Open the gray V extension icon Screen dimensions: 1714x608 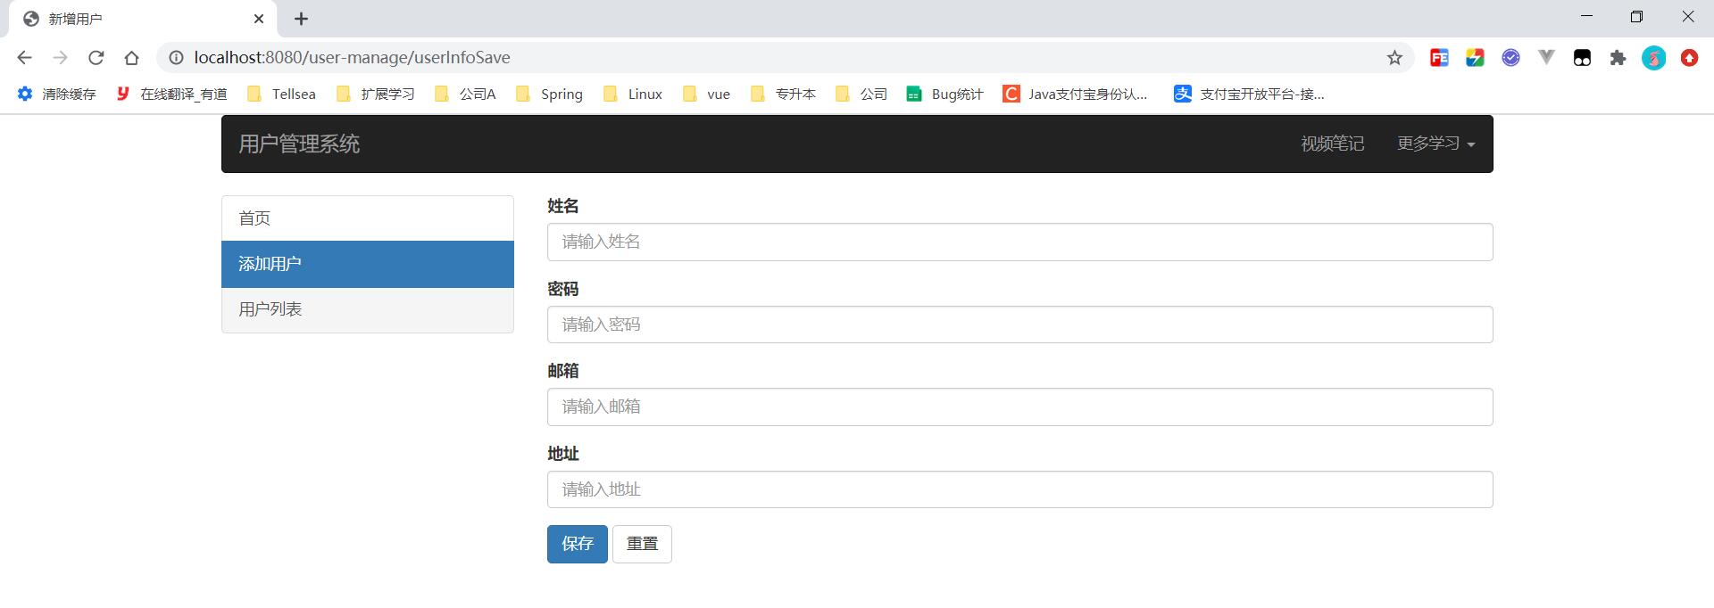tap(1546, 58)
